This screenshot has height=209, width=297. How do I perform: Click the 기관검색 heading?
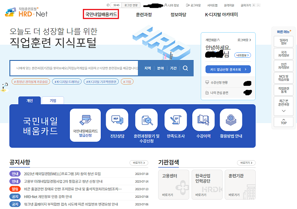click(x=168, y=162)
